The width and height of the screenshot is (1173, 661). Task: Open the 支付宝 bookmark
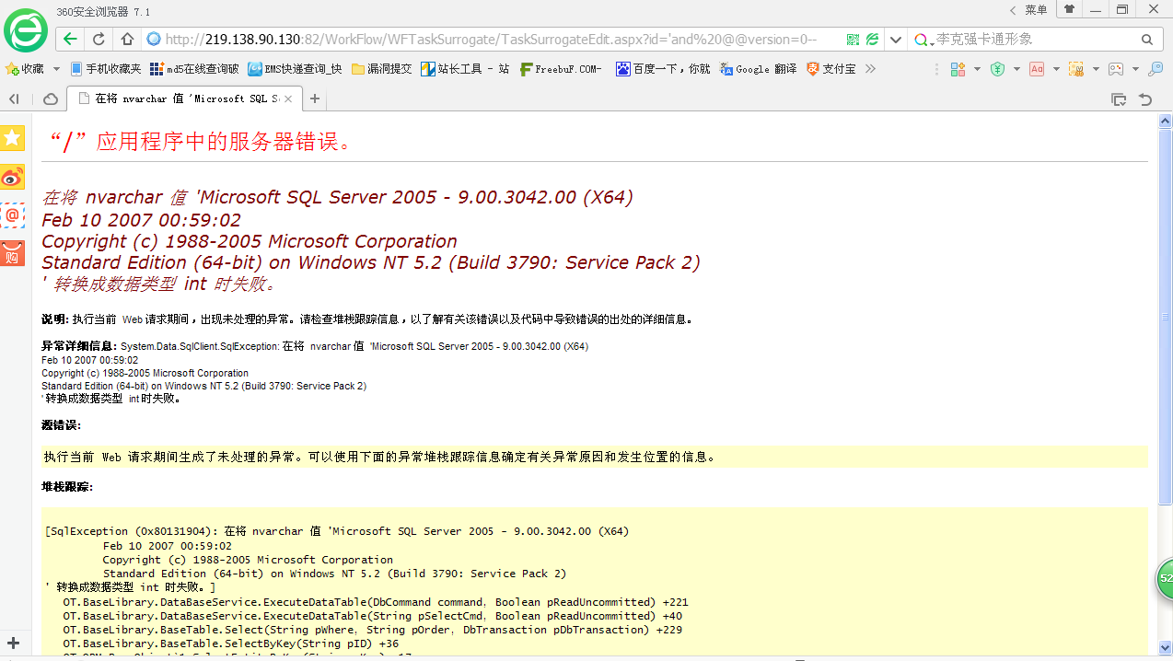pos(831,69)
